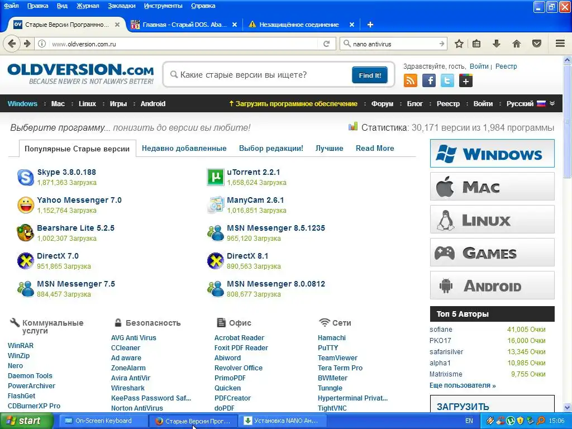Open the WinRAR link
Image resolution: width=572 pixels, height=429 pixels.
coord(21,345)
